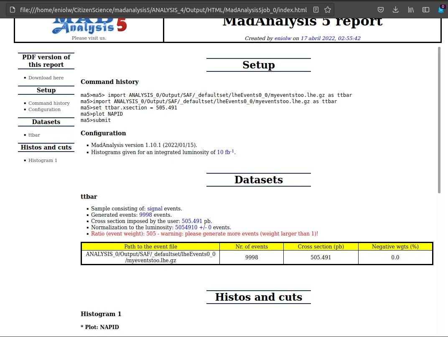The height and width of the screenshot is (337, 448).
Task: Click 'Negative wgts (%)' table header
Action: click(x=395, y=246)
